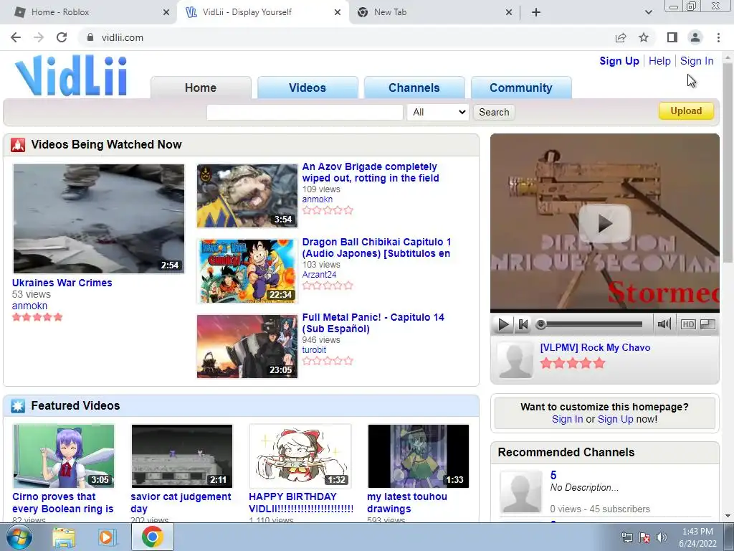
Task: Click the VidLii search input field
Action: [x=305, y=112]
